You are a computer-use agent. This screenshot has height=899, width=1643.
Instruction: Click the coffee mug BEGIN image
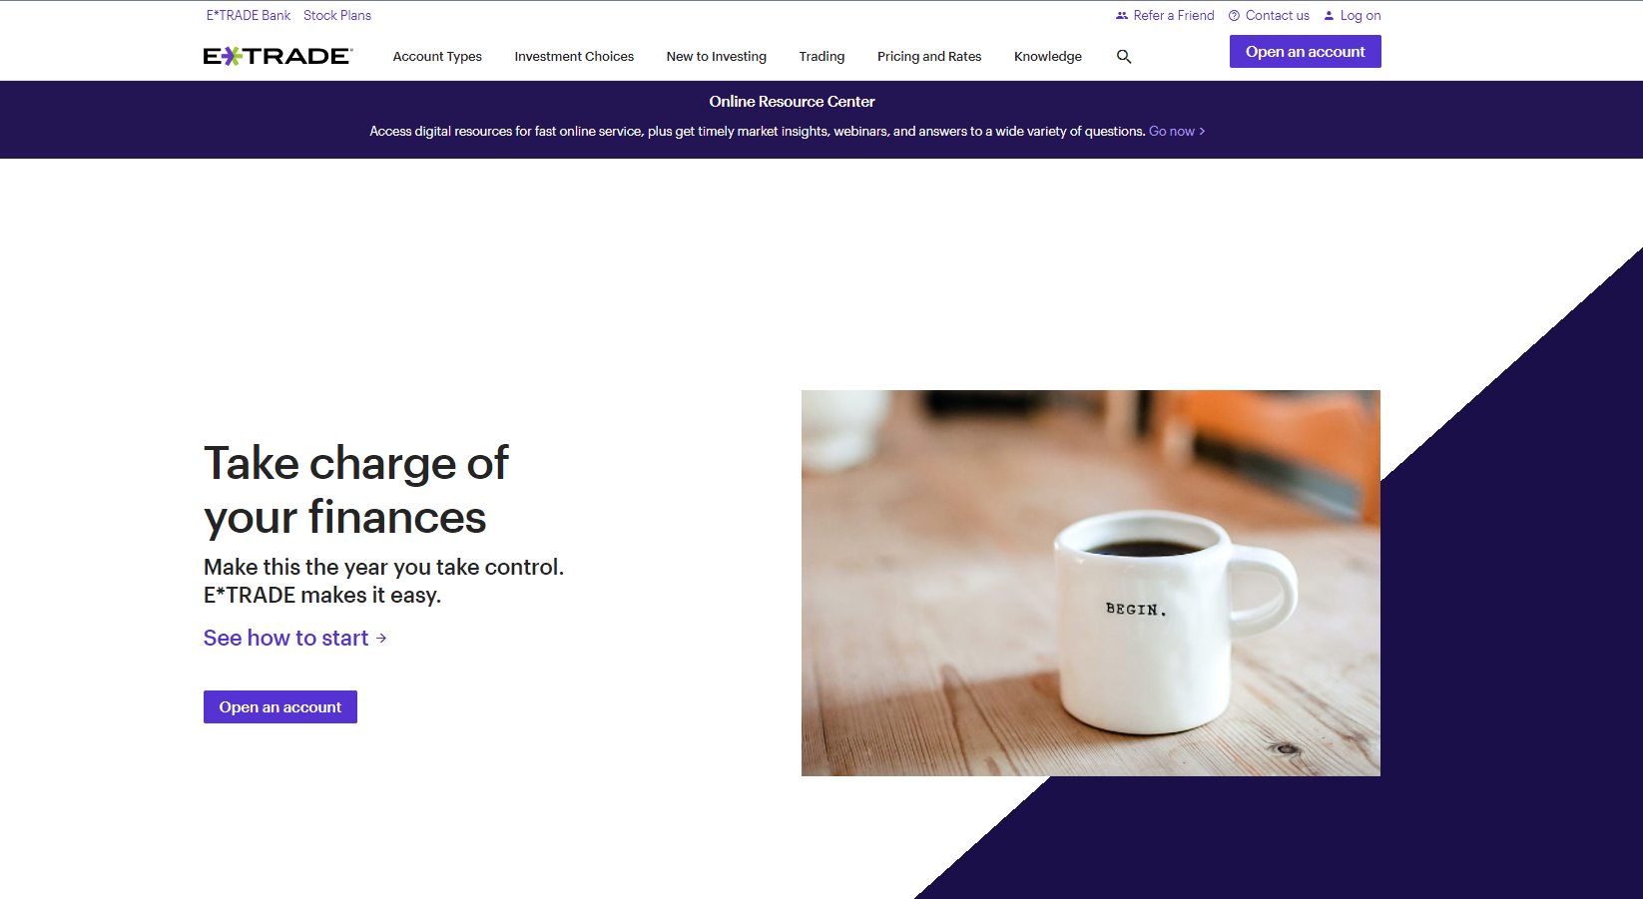[1091, 583]
